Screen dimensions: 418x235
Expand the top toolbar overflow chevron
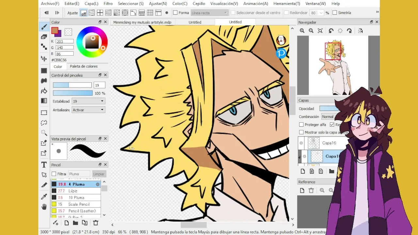(377, 12)
